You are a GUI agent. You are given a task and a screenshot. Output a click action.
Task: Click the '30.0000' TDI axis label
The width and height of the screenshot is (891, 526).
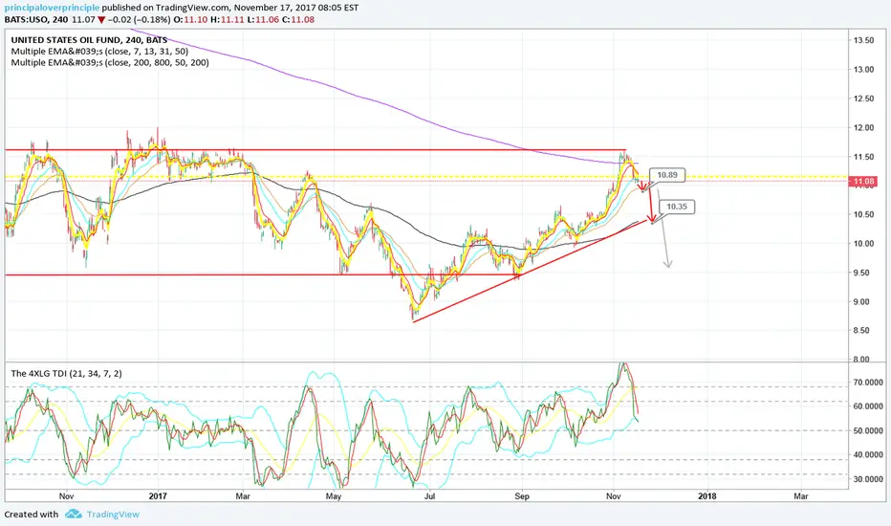868,479
